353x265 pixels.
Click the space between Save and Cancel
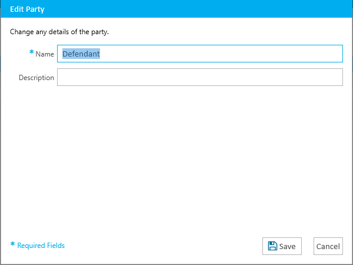(308, 246)
